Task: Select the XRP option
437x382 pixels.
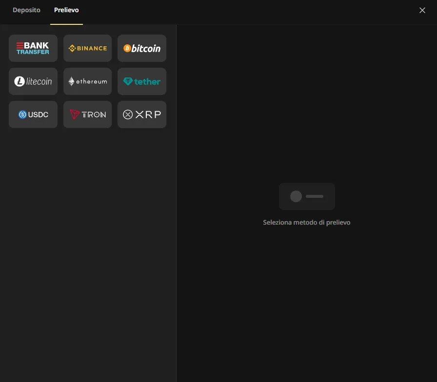Action: point(142,115)
